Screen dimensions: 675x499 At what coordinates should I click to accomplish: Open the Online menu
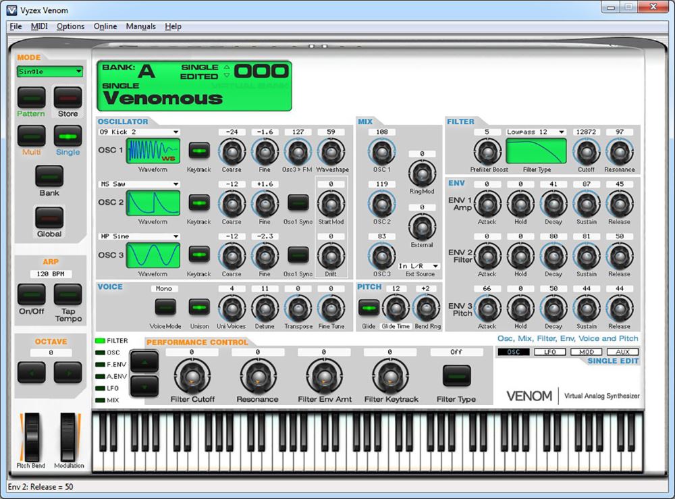tap(105, 26)
